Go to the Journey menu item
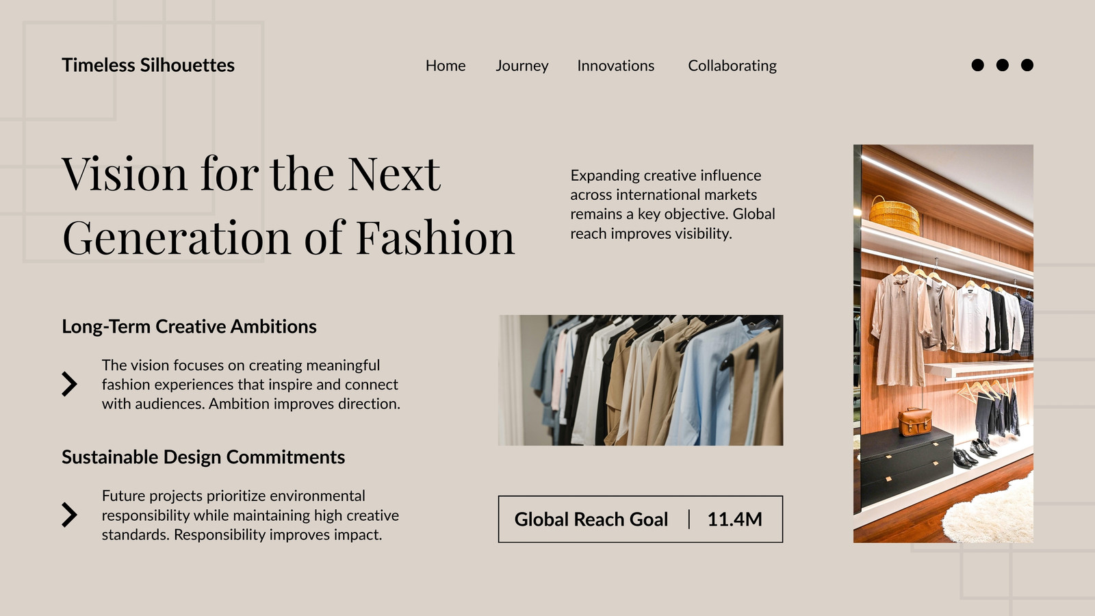Viewport: 1095px width, 616px height. (x=522, y=66)
